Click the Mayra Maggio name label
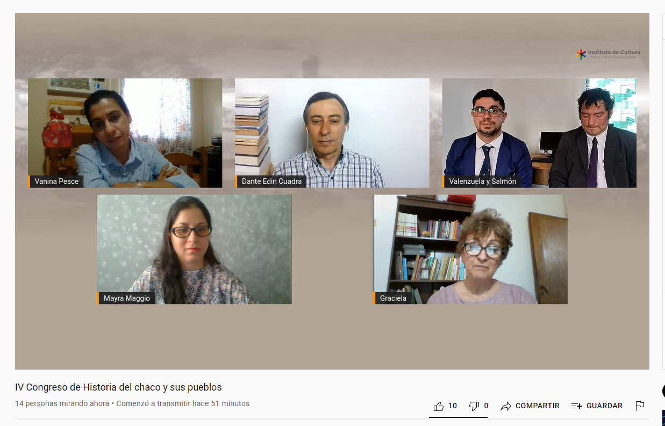 [127, 298]
